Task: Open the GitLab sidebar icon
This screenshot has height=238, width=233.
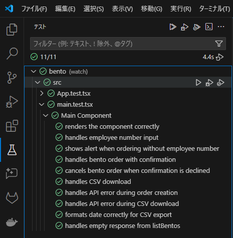Action: [x=12, y=198]
